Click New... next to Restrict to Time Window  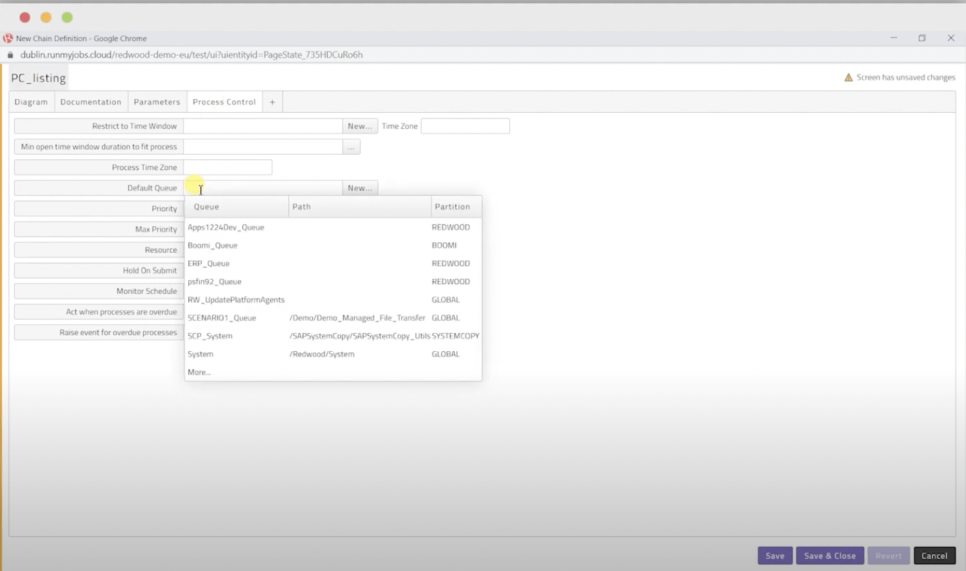point(360,126)
